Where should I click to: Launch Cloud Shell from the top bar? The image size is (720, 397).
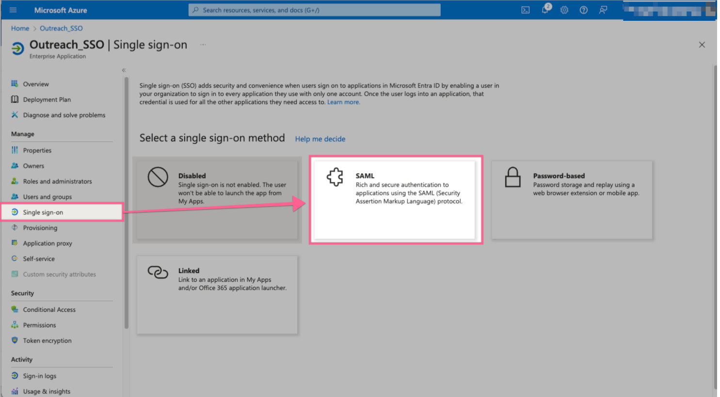point(526,10)
